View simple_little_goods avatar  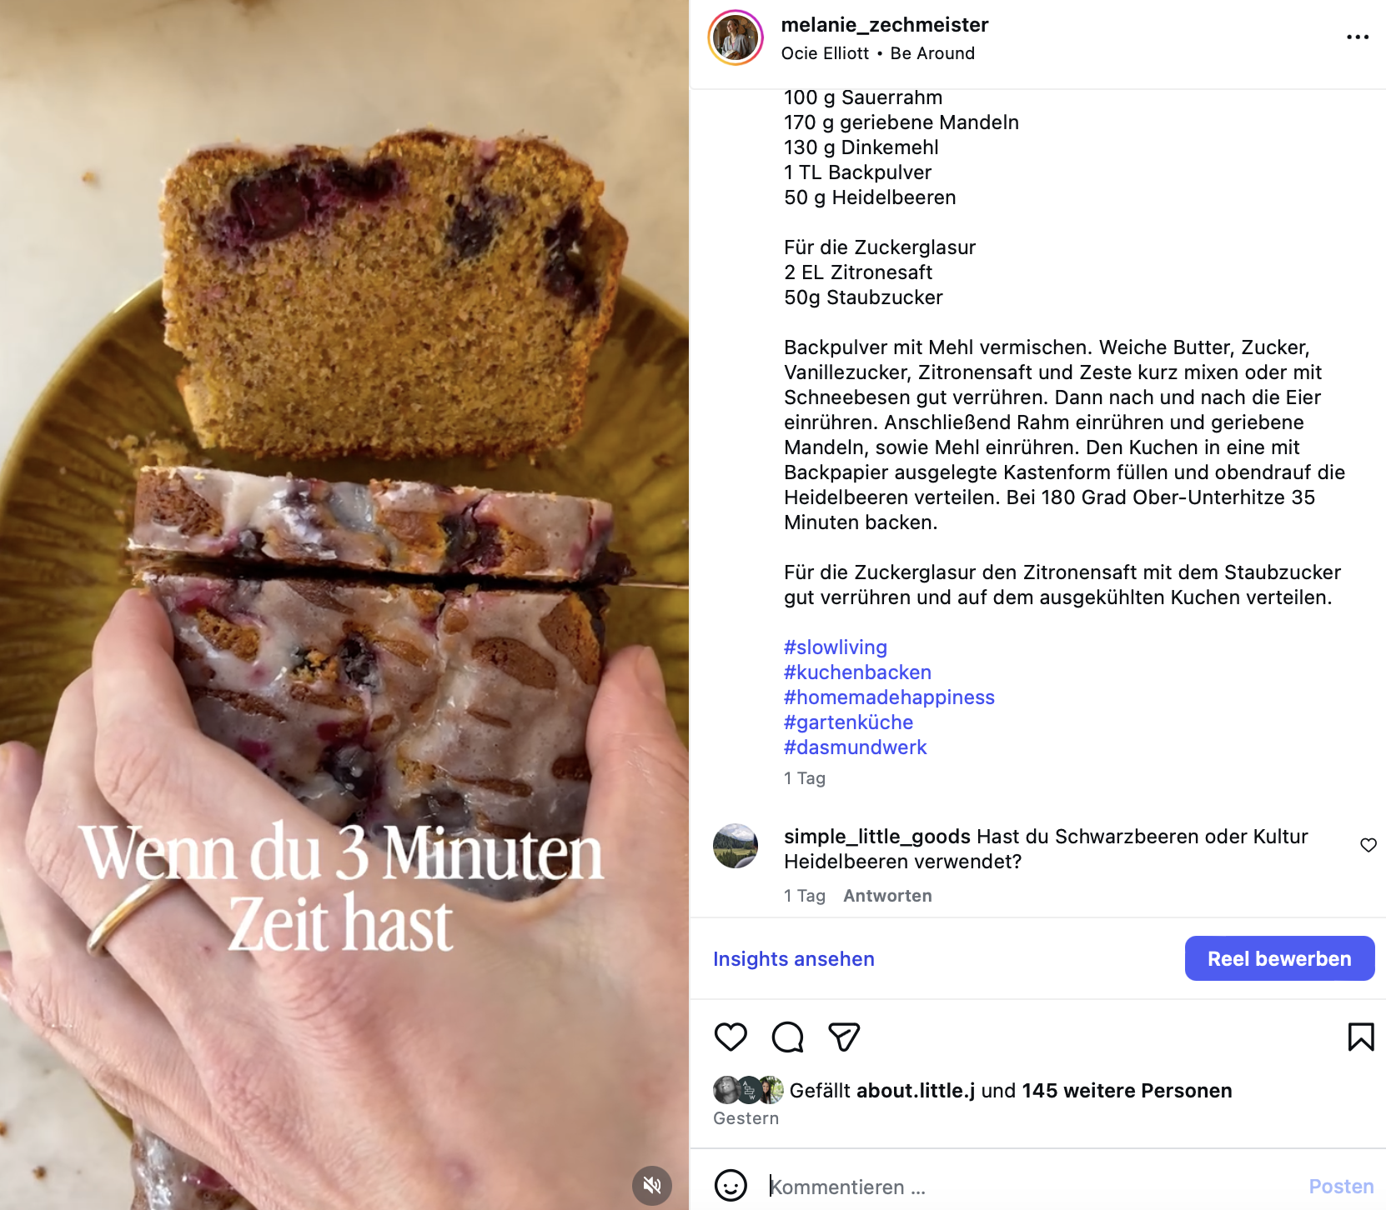pos(736,846)
